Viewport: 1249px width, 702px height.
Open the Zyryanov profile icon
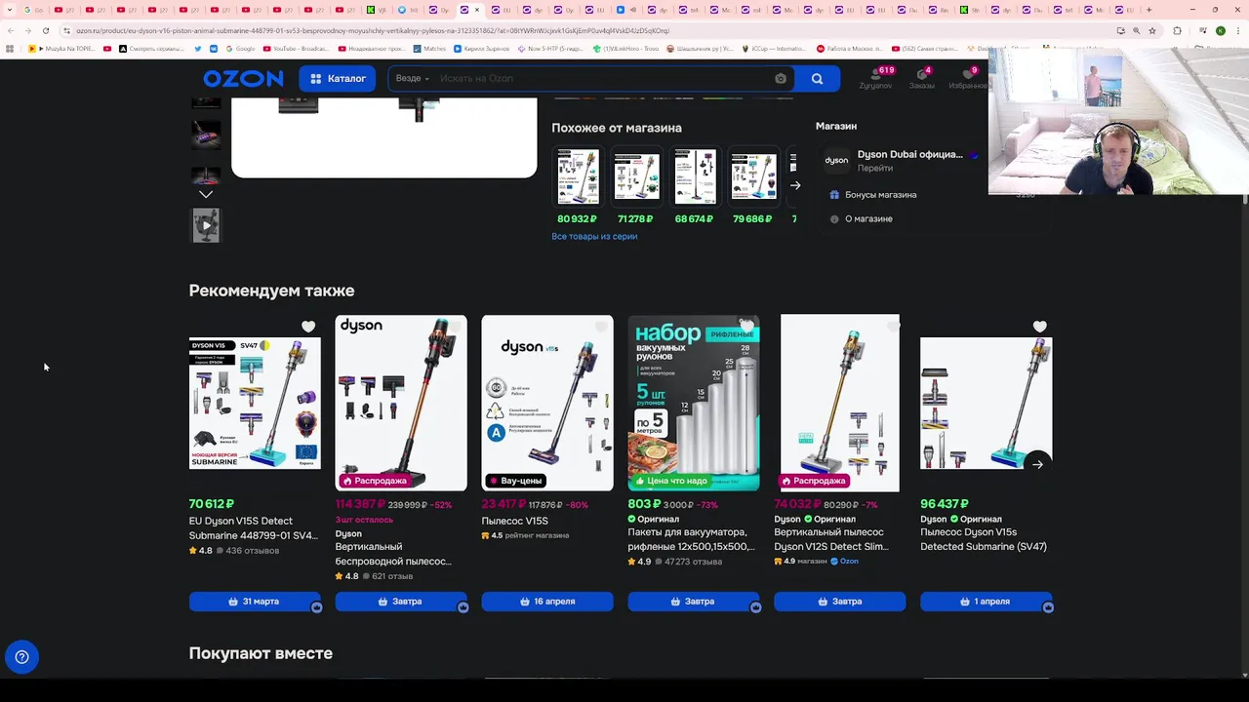click(875, 79)
